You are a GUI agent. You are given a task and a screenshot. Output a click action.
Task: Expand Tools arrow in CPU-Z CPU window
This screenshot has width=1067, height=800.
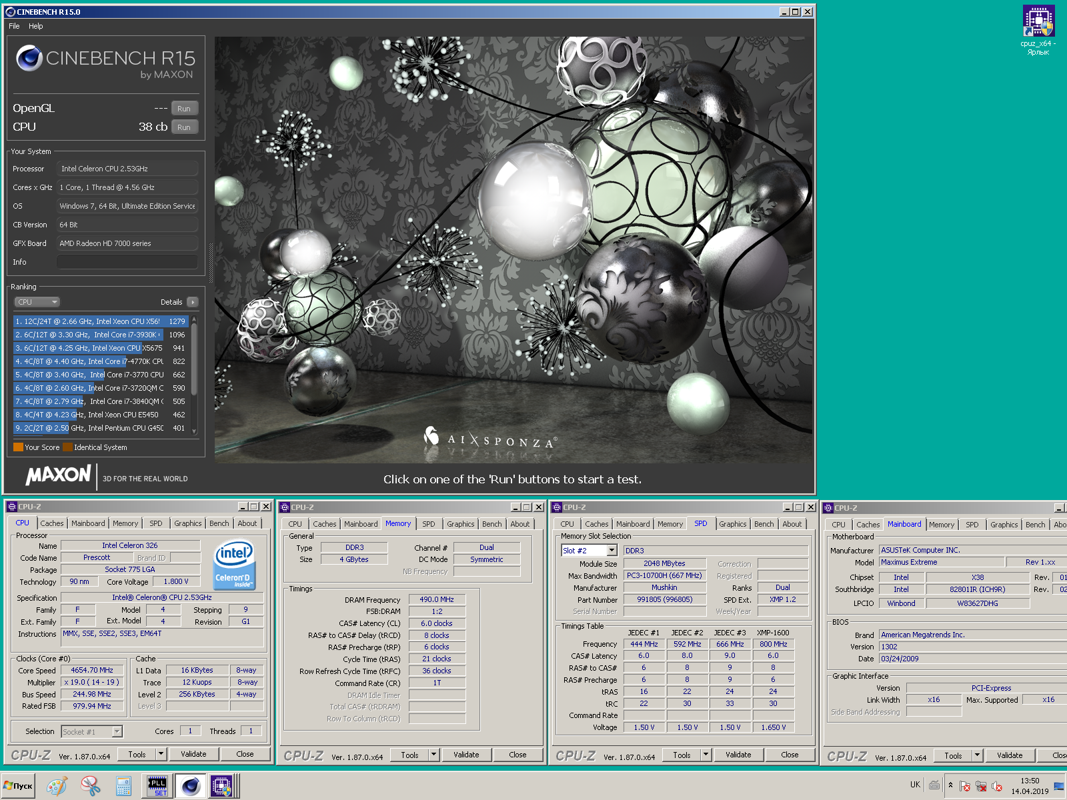(161, 754)
